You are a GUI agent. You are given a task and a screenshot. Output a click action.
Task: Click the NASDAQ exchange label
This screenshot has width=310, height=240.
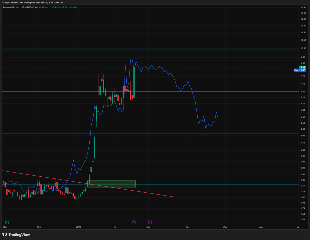pyautogui.click(x=30, y=7)
